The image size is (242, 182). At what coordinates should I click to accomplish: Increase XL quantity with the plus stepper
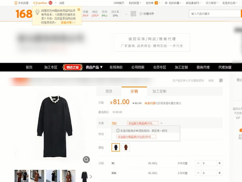219,163
